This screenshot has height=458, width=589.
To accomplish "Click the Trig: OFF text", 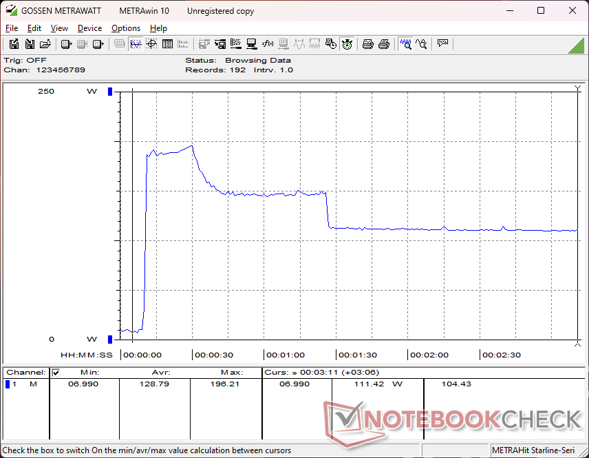I will click(x=25, y=60).
